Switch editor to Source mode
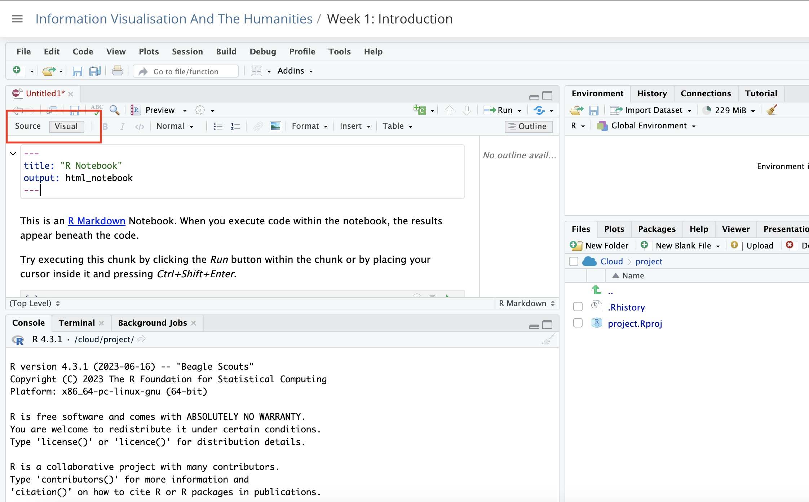Screen dimensions: 809x502 coord(28,126)
